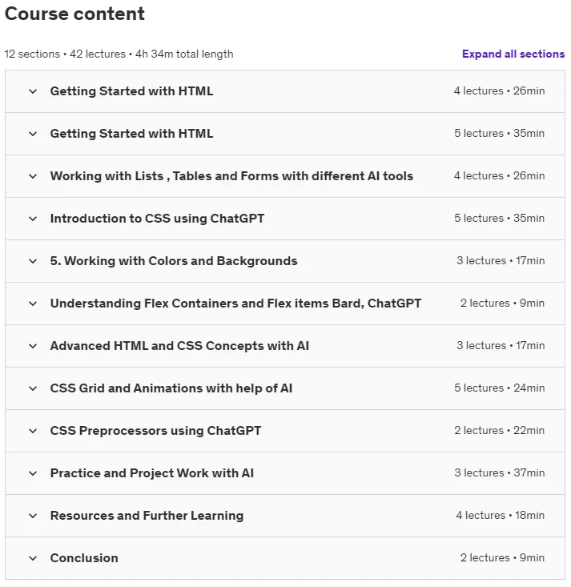Click chevron beside Resources and Further Learning
The image size is (571, 587).
point(33,516)
